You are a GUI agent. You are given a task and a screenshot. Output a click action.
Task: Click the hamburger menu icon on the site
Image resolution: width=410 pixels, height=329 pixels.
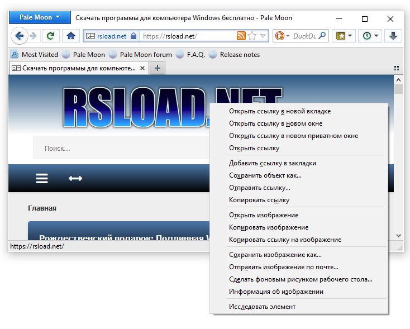[41, 178]
